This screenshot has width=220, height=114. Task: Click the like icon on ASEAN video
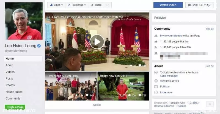click(x=76, y=95)
